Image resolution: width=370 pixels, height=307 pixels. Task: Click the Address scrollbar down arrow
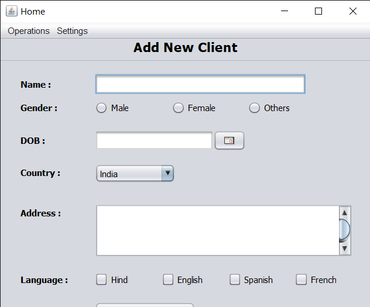coord(344,249)
